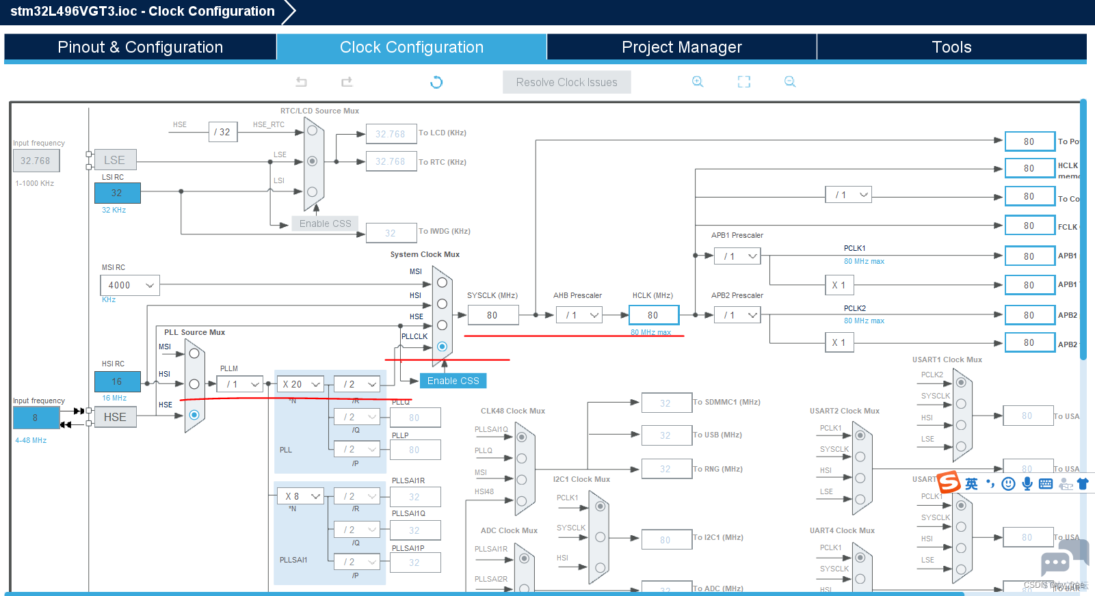Click the PLLQ output value 80
Image resolution: width=1095 pixels, height=596 pixels.
coord(414,418)
